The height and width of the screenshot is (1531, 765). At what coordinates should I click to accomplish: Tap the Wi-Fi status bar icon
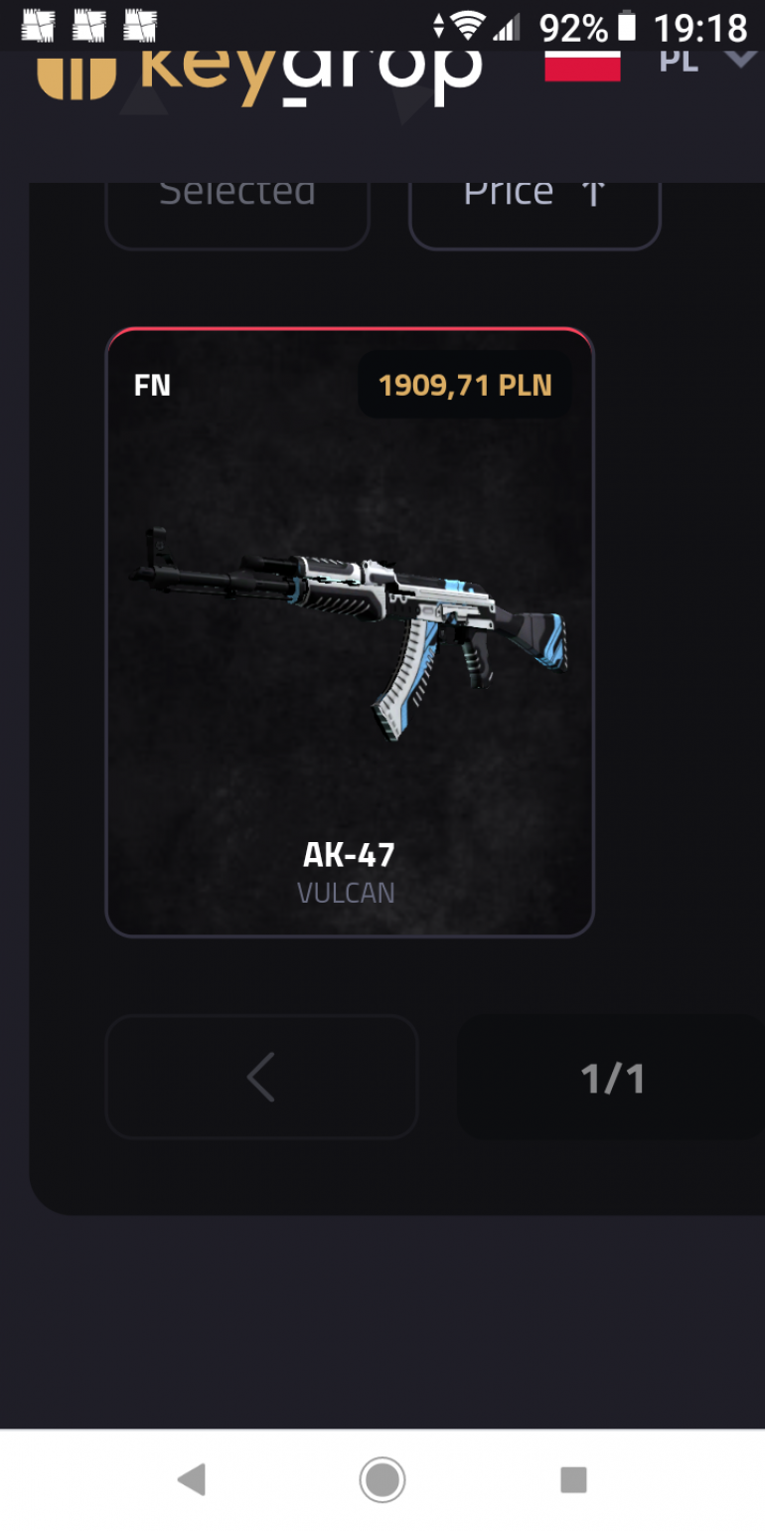point(466,26)
